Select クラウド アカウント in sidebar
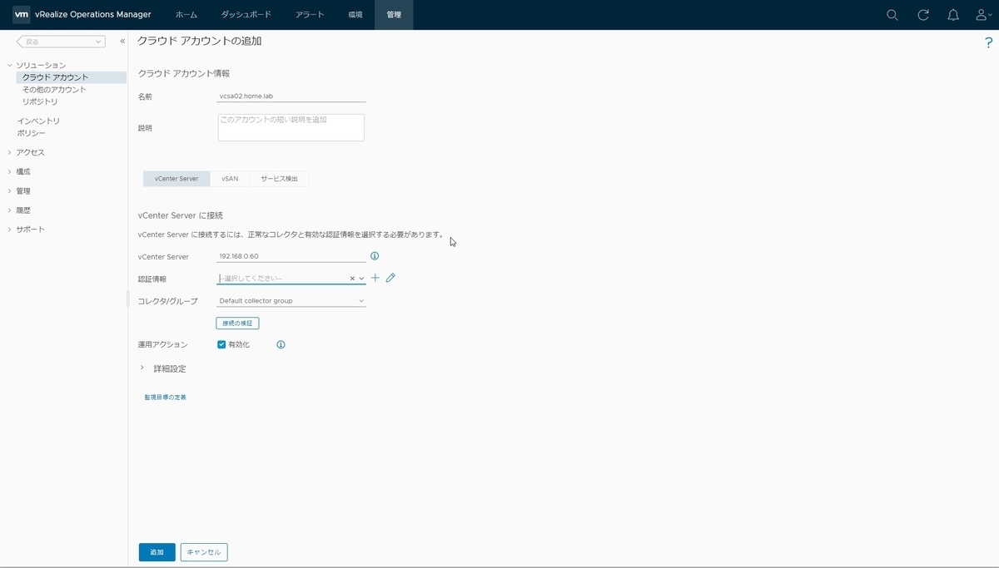 (x=55, y=77)
